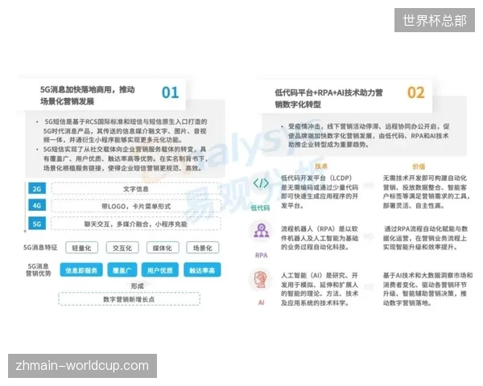Click the 信息即服务 blue button

[x=81, y=270]
